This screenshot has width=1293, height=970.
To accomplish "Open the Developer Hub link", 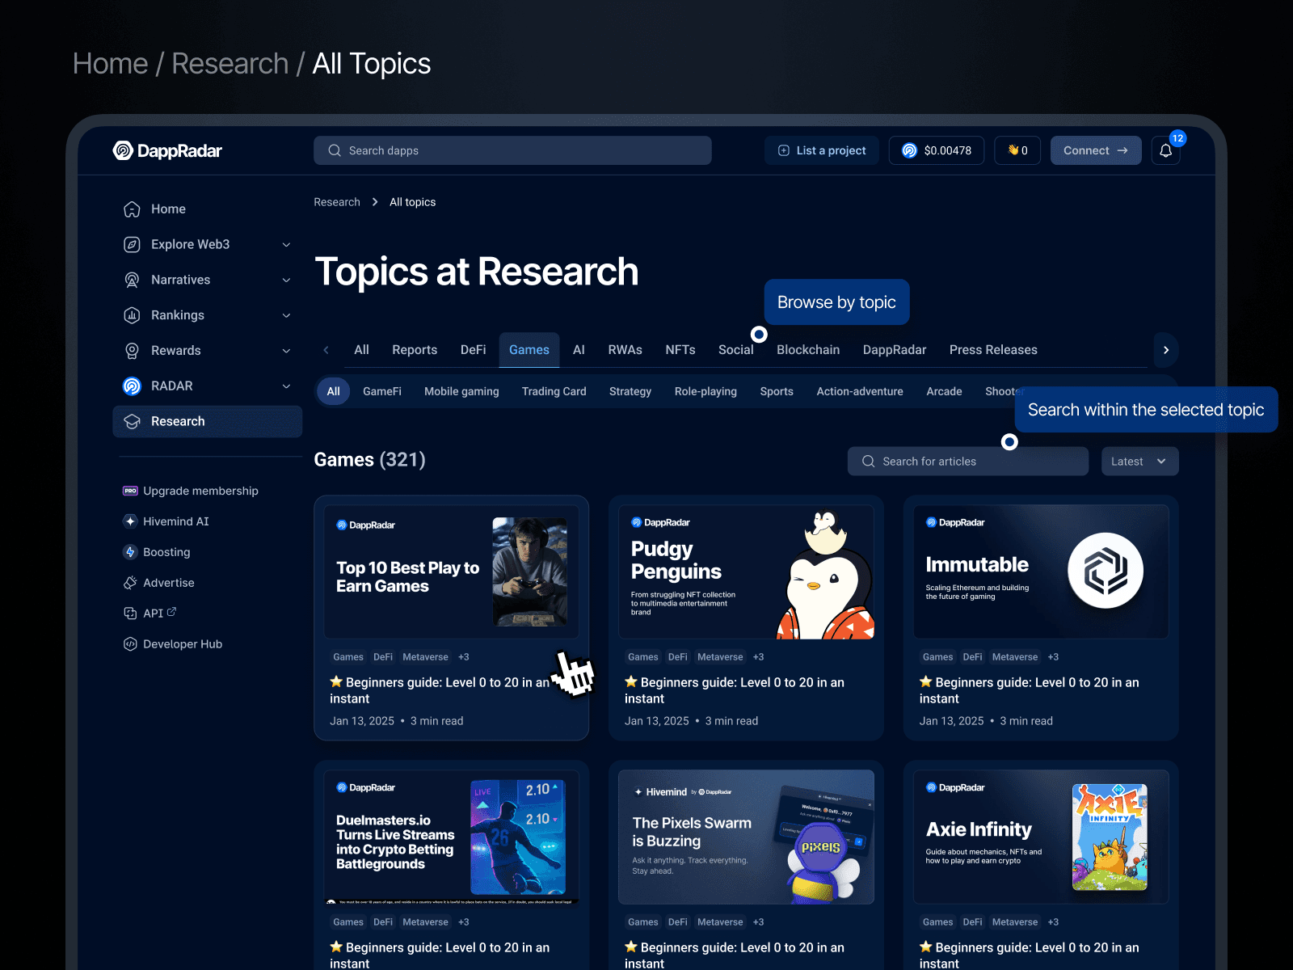I will click(x=183, y=644).
